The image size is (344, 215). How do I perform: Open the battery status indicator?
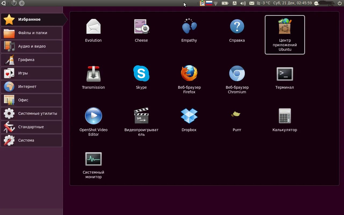(x=225, y=3)
